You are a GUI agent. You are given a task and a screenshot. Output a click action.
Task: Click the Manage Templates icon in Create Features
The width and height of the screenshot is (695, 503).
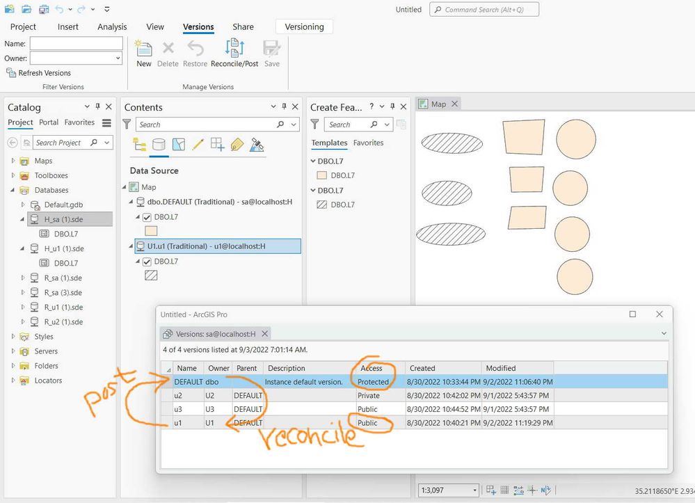click(x=401, y=124)
